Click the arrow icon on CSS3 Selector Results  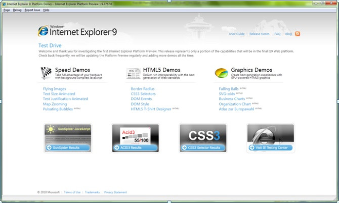pyautogui.click(x=184, y=147)
